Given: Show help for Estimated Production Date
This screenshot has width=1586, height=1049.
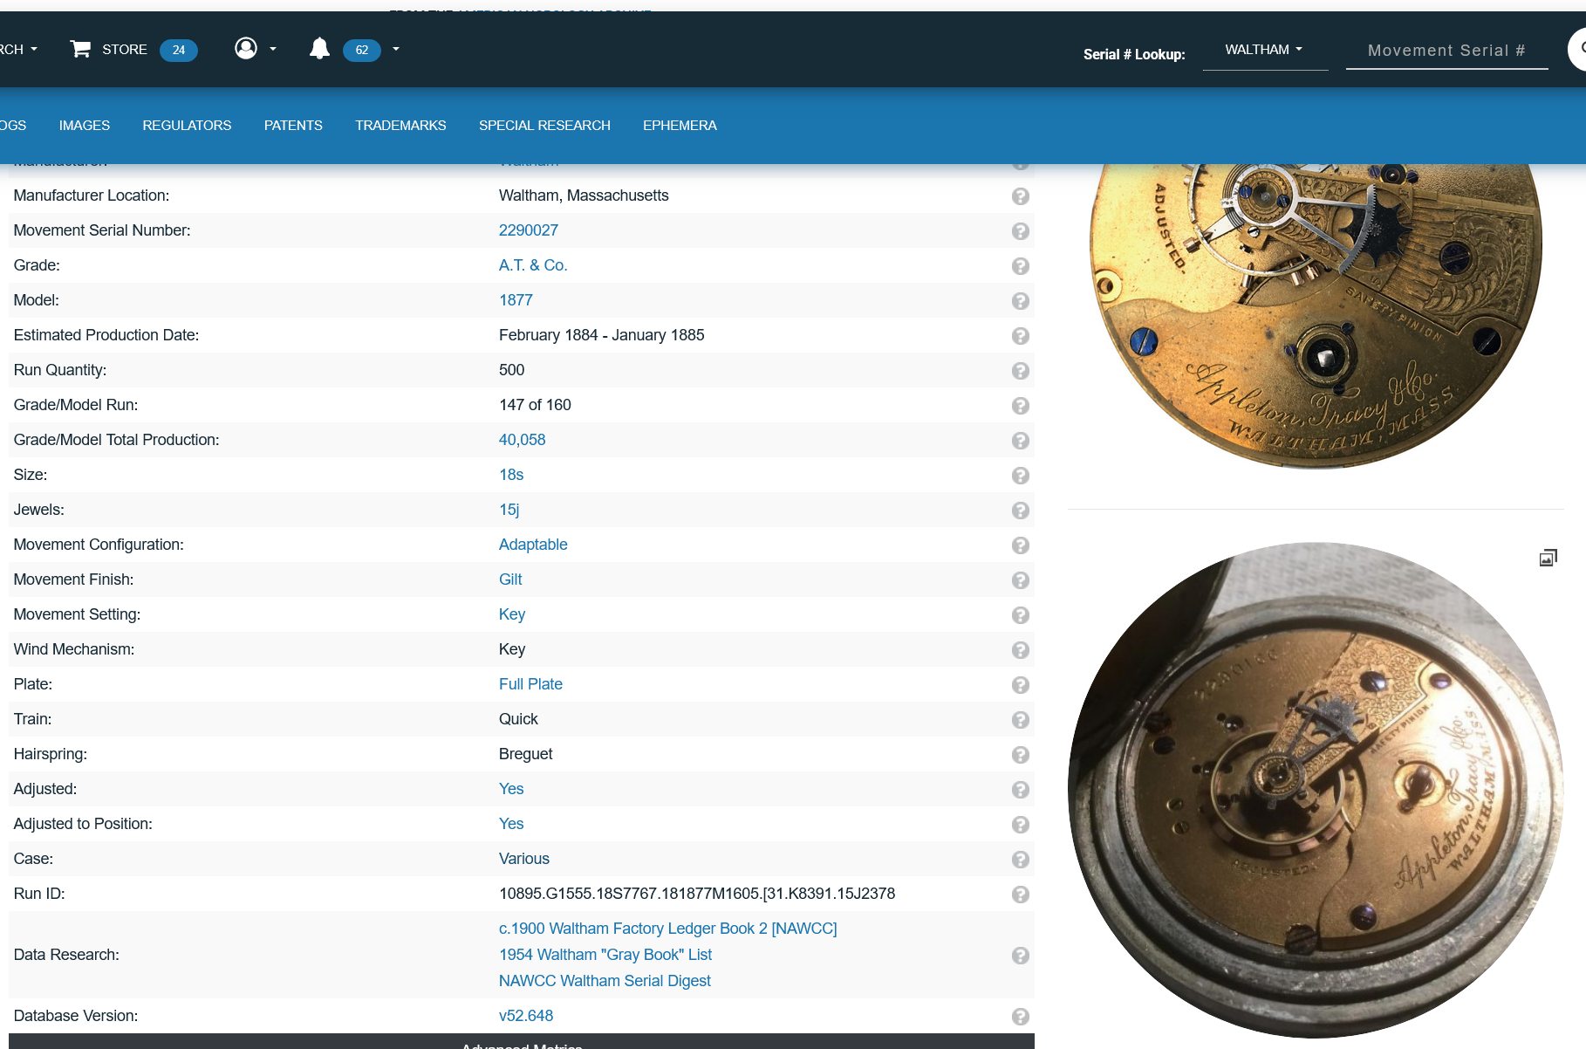Looking at the screenshot, I should pyautogui.click(x=1021, y=336).
